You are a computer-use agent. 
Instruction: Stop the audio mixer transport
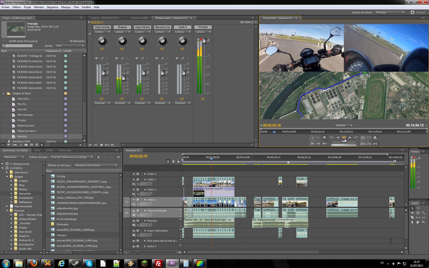(102, 145)
